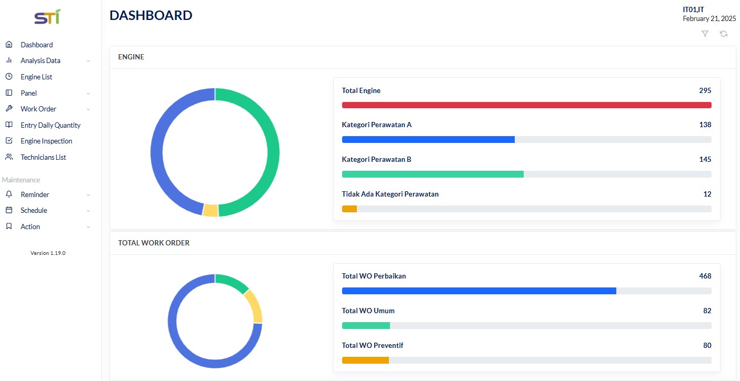The image size is (740, 381).
Task: Expand the Panel submenu chevron
Action: point(88,94)
